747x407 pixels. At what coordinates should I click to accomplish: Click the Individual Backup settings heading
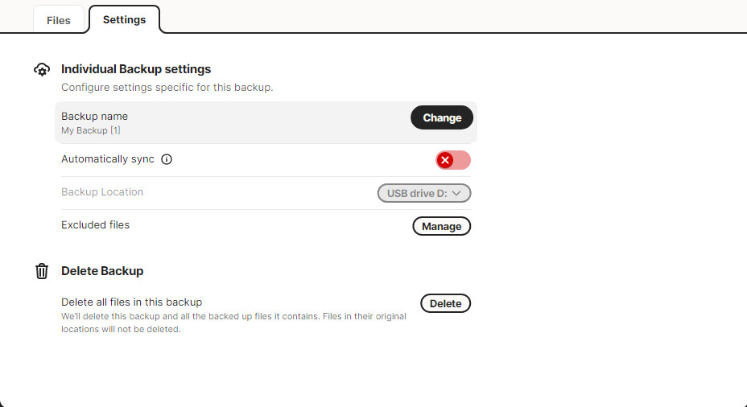point(136,69)
